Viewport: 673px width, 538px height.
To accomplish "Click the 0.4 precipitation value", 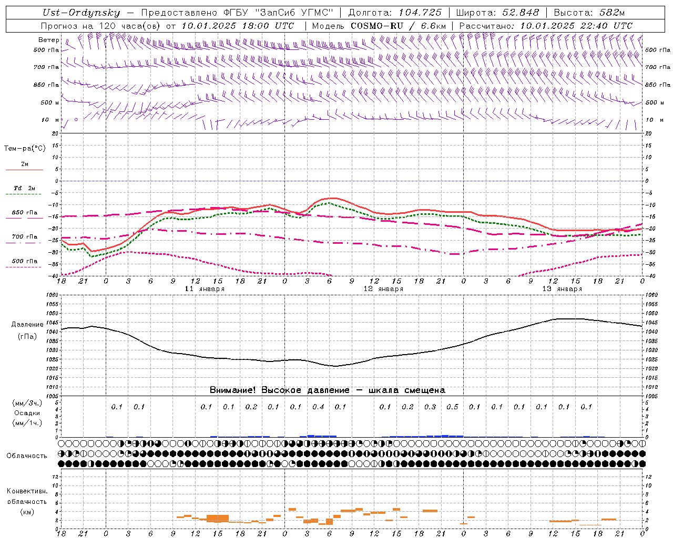I will tap(318, 407).
